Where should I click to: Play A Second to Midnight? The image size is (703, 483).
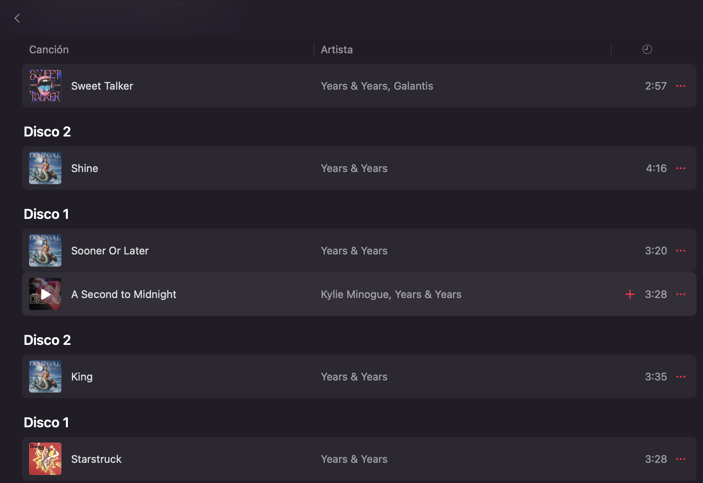pos(45,294)
